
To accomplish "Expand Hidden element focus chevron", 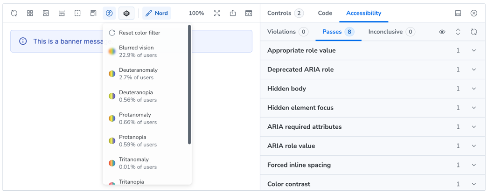I will [474, 108].
